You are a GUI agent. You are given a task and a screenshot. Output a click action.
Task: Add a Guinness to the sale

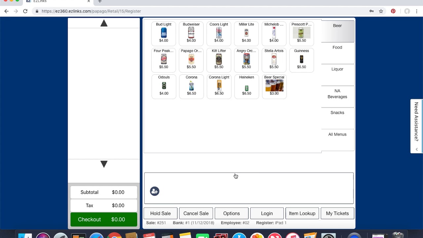[x=301, y=60]
